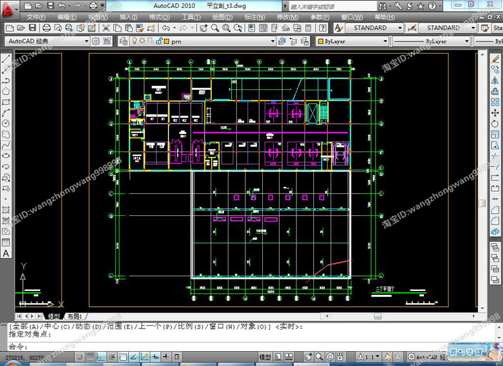The image size is (503, 366).
Task: Toggle Object Snap Tracking in status bar
Action: pyautogui.click(x=133, y=357)
